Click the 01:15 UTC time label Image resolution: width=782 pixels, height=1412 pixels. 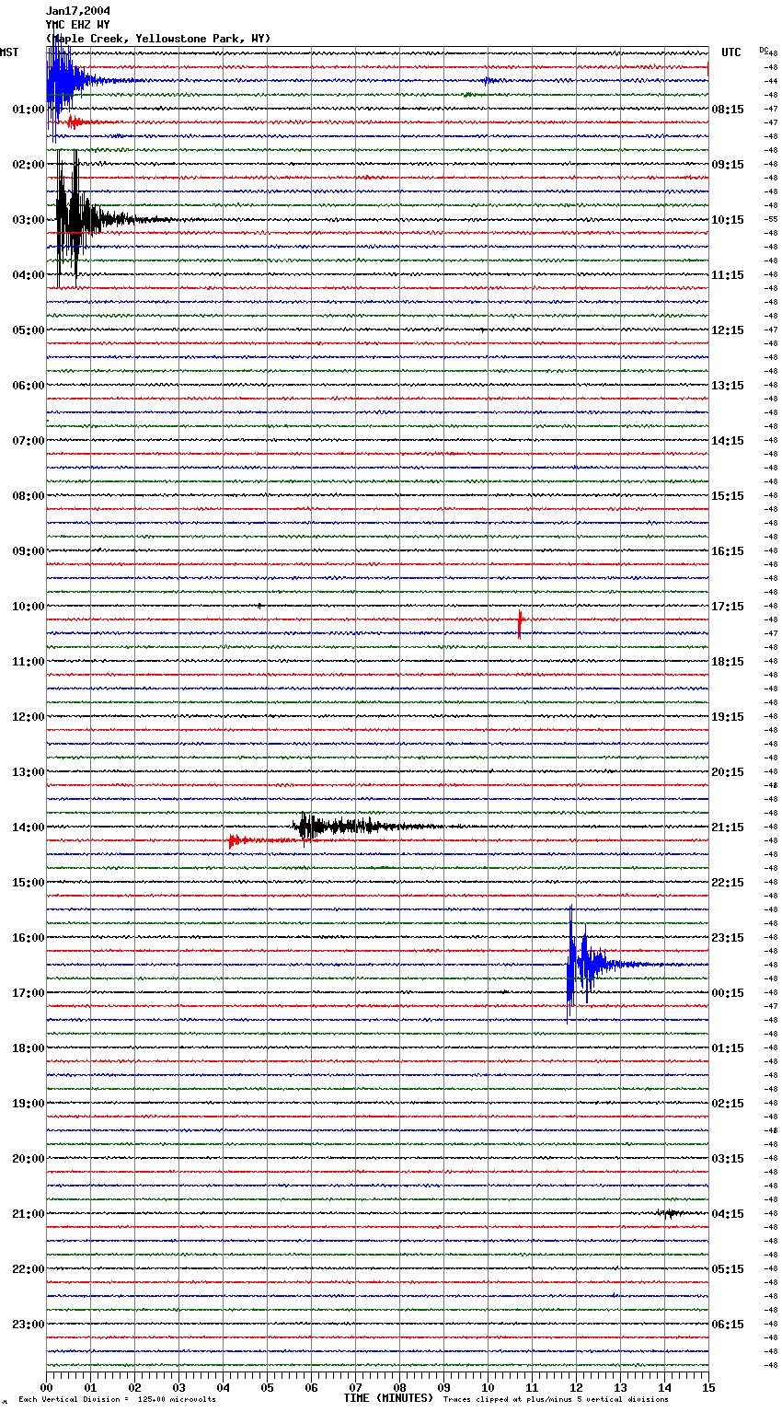click(x=728, y=1047)
